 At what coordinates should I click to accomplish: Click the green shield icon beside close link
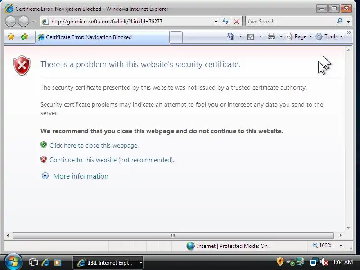44,145
